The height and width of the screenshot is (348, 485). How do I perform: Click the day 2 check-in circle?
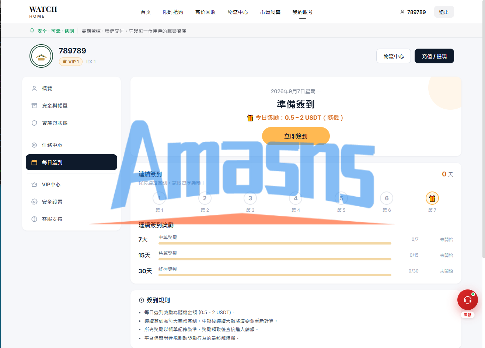point(205,198)
